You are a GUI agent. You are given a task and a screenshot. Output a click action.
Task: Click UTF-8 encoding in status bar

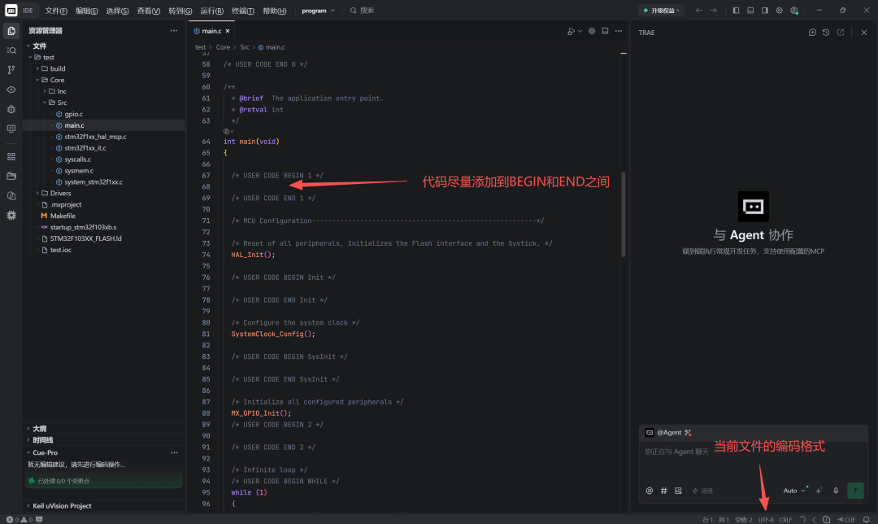click(766, 519)
